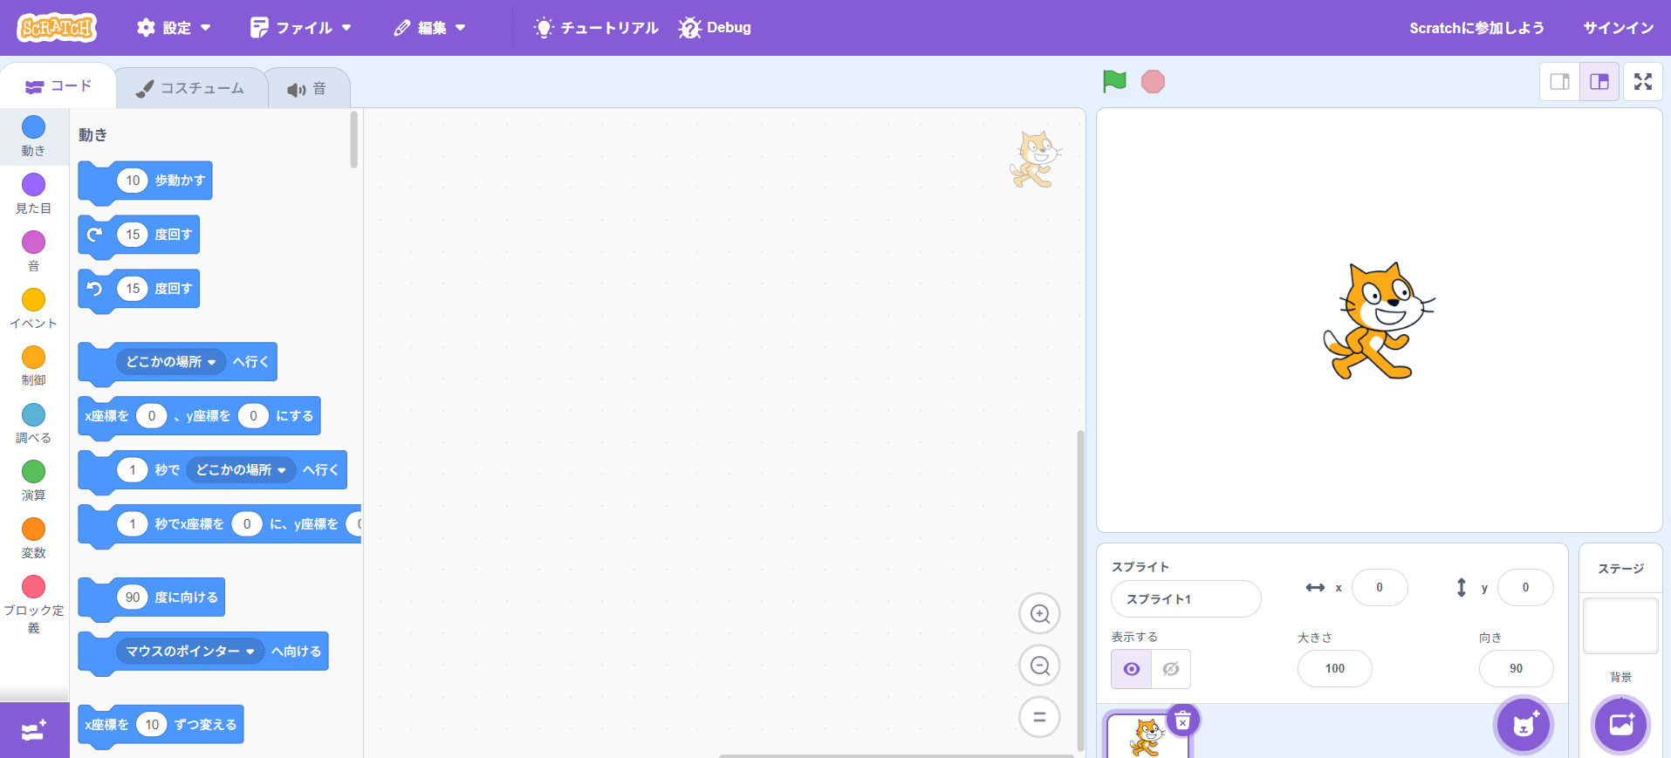The width and height of the screenshot is (1671, 758).
Task: Open the 設定 settings menu
Action: click(x=174, y=28)
